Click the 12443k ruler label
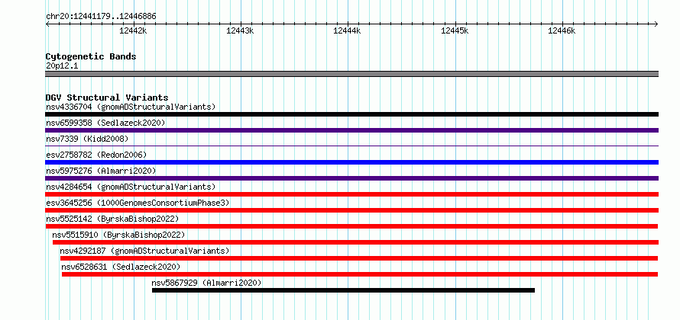This screenshot has height=320, width=680. 240,30
